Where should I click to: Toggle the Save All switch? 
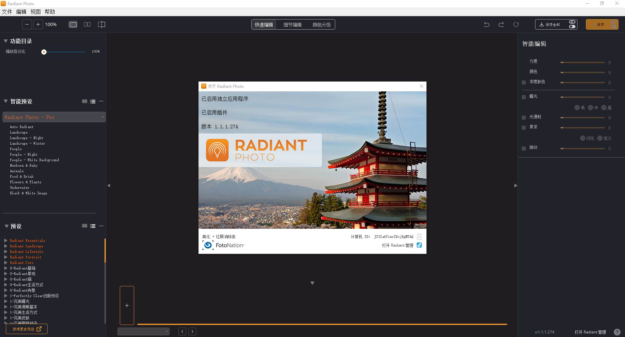(572, 24)
